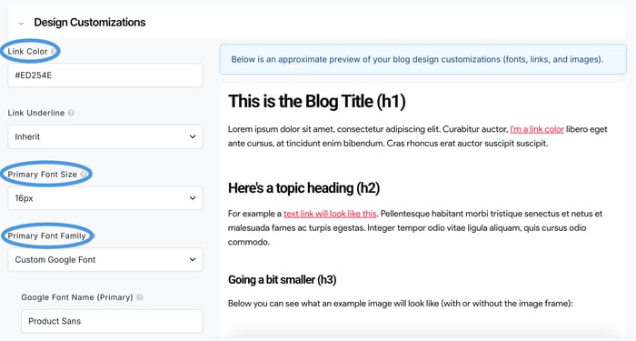Click the Link Underline help icon

(x=71, y=113)
